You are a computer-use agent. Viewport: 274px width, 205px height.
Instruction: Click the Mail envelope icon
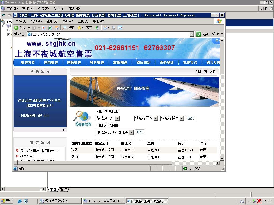105,28
